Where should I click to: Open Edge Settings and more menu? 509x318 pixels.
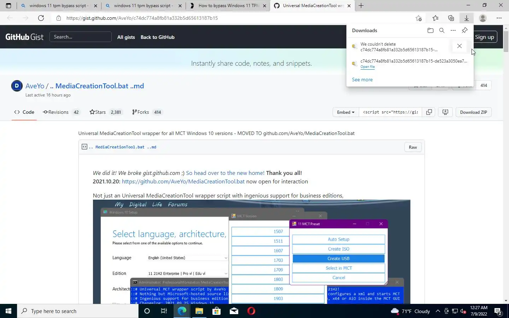(499, 18)
